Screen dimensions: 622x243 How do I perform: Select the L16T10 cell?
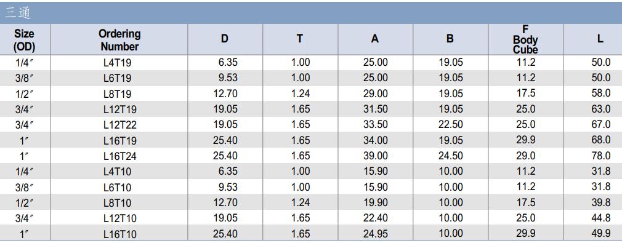click(x=120, y=234)
